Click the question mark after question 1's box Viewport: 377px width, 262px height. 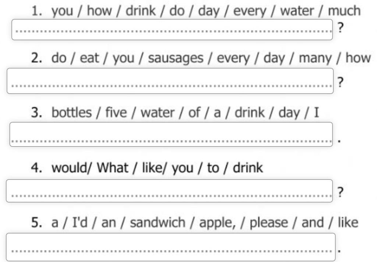[x=340, y=28]
